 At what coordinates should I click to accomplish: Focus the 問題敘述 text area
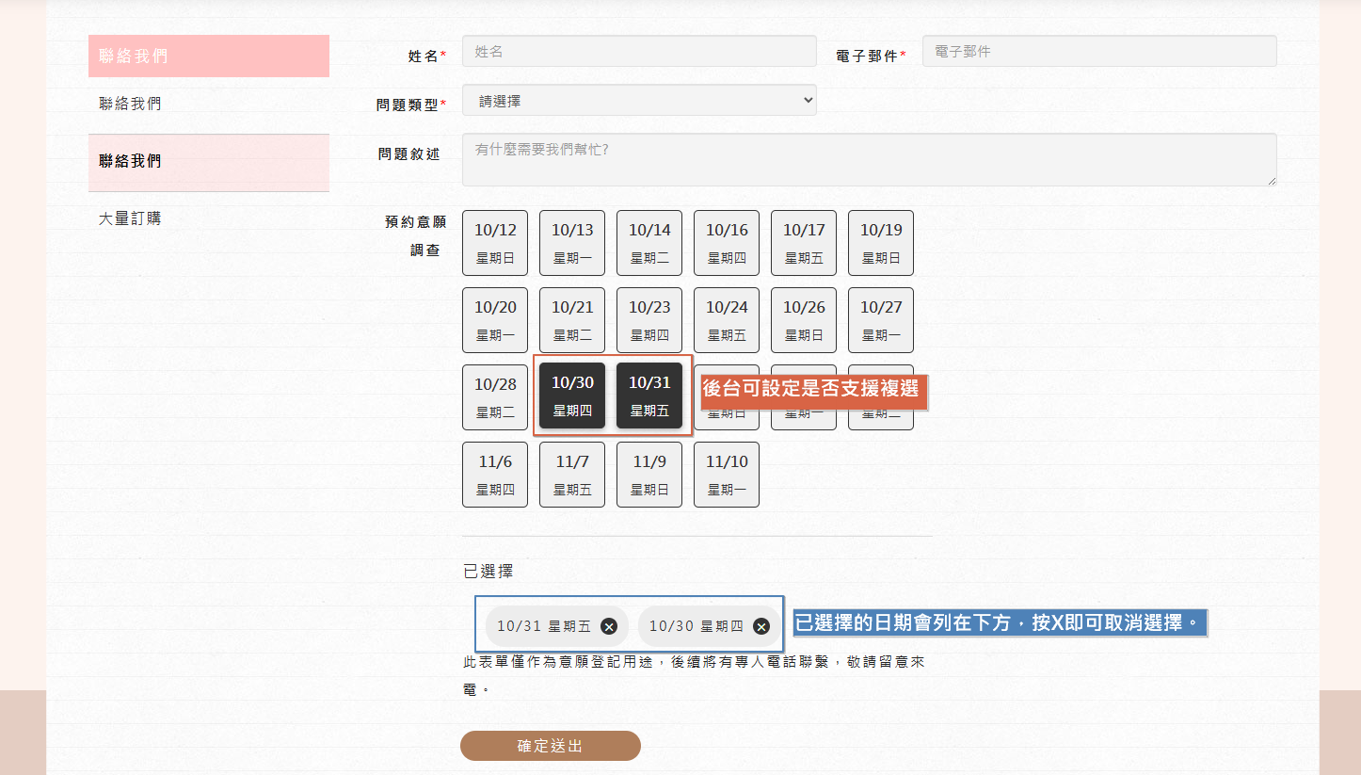[x=869, y=160]
